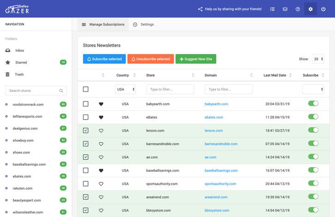Sort by the Subscribe column arrows
This screenshot has height=217, width=335.
click(x=323, y=75)
